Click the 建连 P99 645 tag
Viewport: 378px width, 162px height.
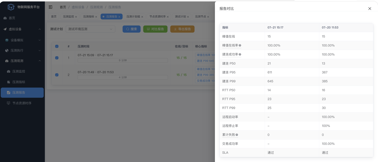[x=205, y=61]
